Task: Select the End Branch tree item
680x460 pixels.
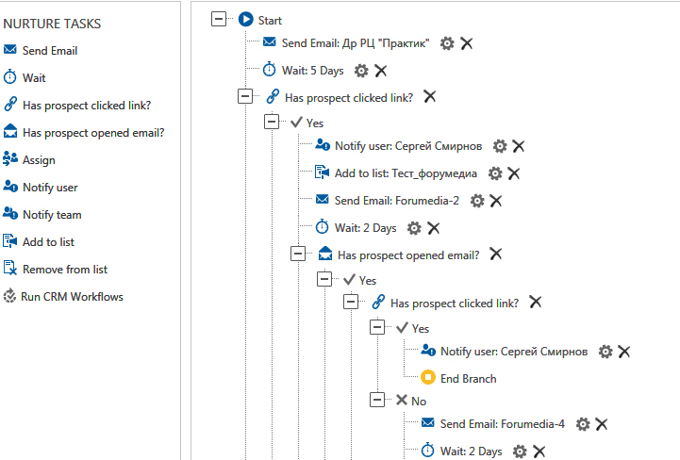Action: [x=468, y=379]
